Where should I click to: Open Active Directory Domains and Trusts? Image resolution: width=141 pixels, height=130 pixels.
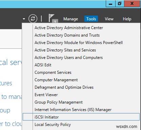click(81, 35)
